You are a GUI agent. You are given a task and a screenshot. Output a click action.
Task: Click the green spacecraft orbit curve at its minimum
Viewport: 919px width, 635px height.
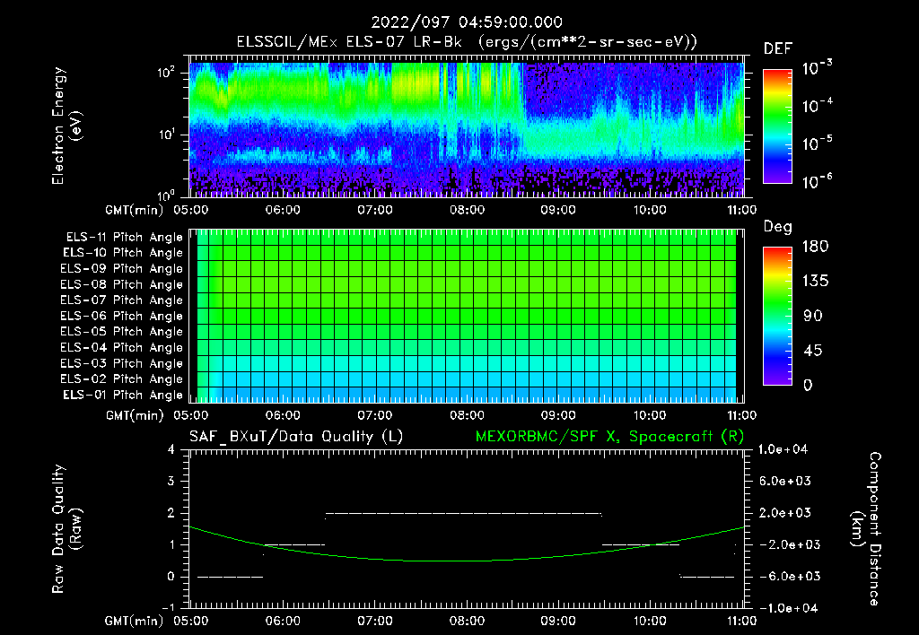click(x=449, y=561)
